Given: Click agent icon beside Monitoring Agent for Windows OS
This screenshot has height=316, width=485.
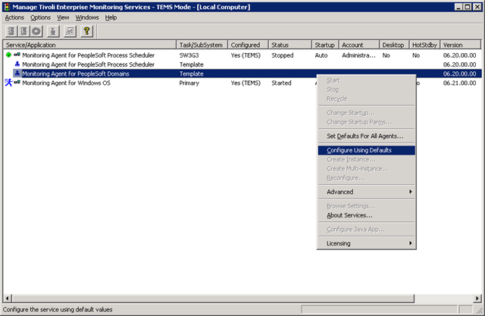Looking at the screenshot, I should [x=17, y=83].
